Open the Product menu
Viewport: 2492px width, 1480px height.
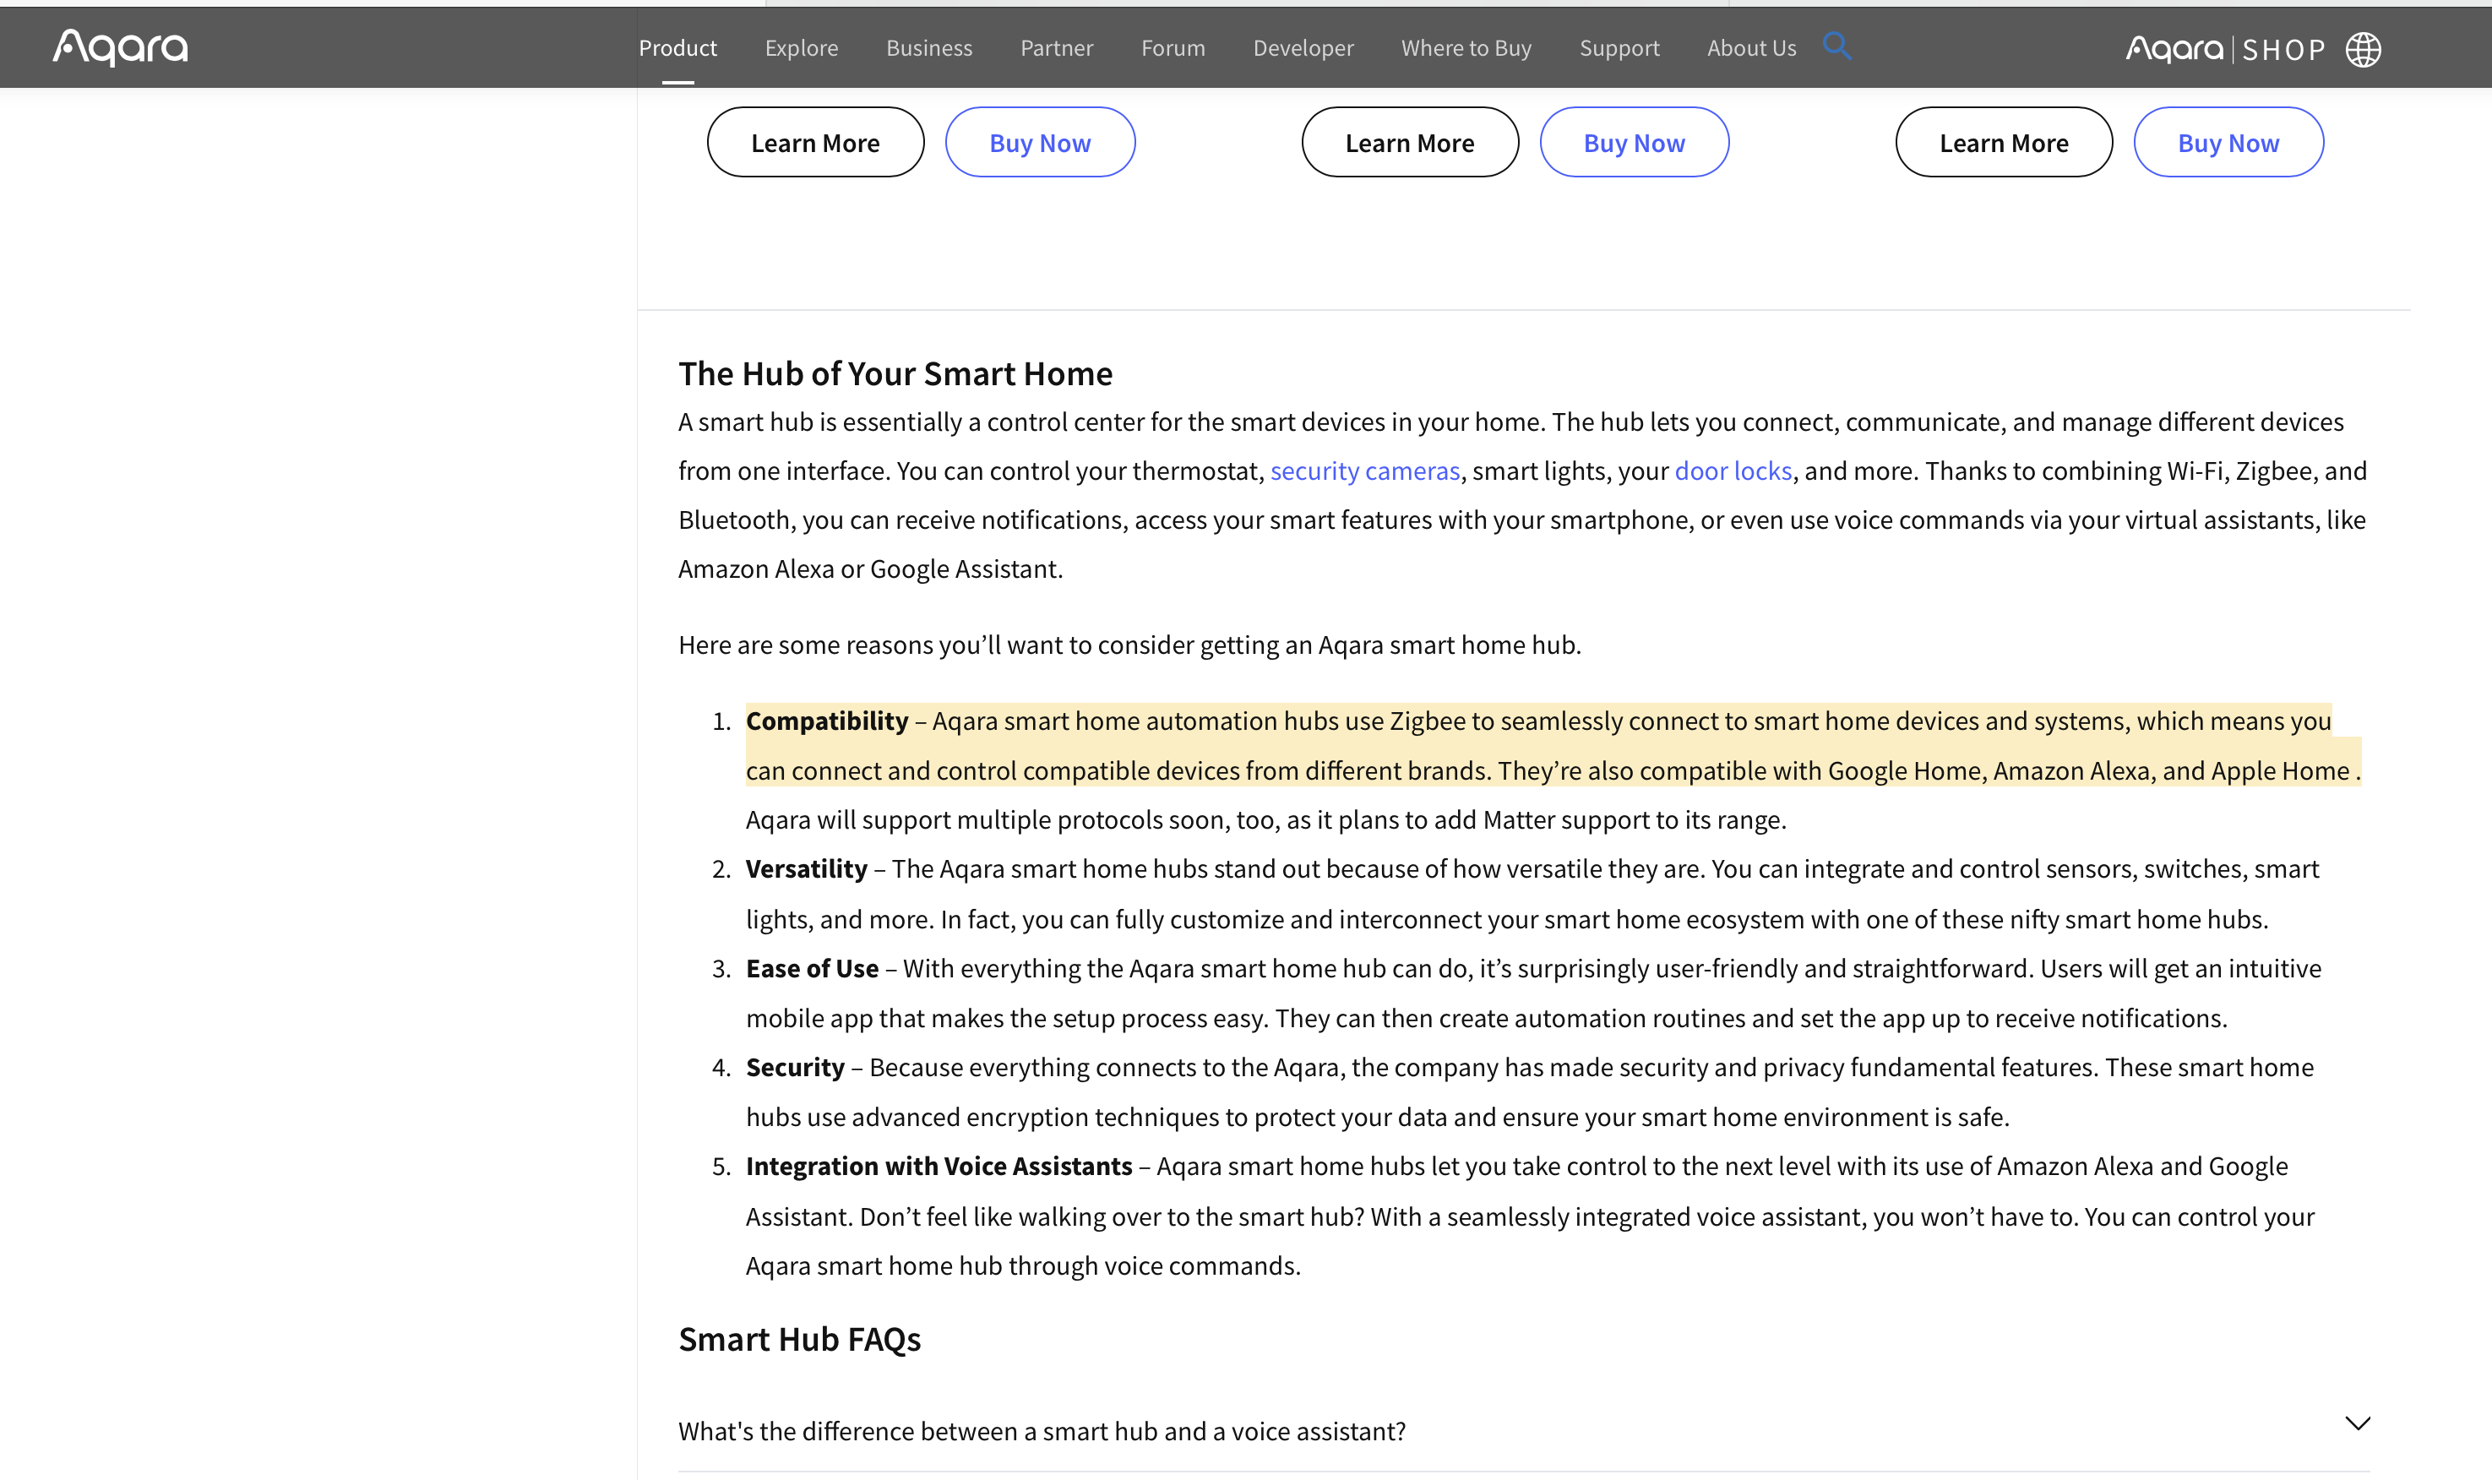click(x=677, y=48)
